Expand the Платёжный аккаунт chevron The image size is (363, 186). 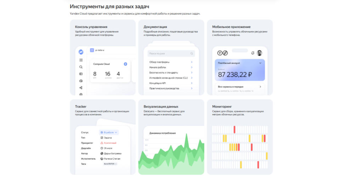tap(260, 63)
